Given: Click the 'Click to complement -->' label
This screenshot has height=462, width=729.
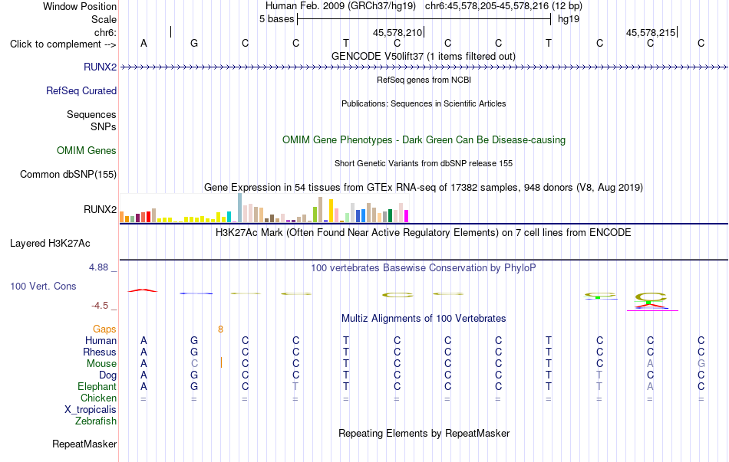Looking at the screenshot, I should pos(63,44).
